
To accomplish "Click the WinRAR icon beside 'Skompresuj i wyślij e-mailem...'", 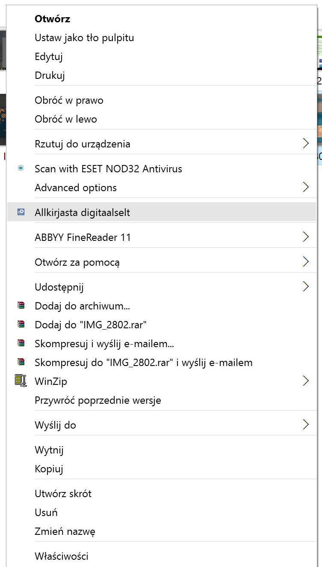I will point(21,343).
